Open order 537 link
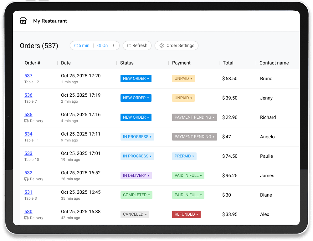Screen dimensions: 313x241 point(28,76)
